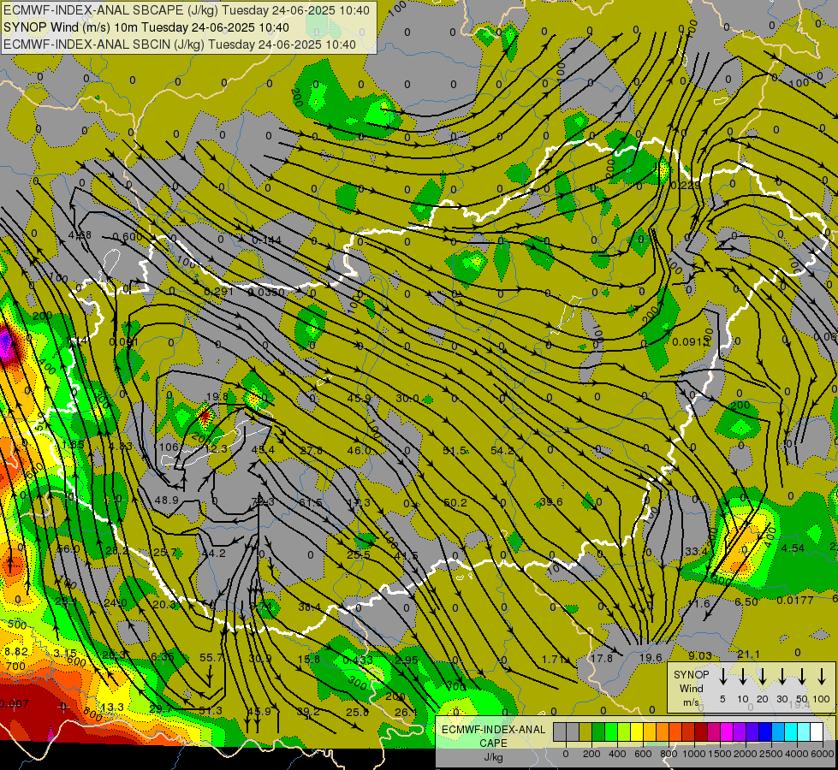Pick the dark green CAPE legend swatch
Viewport: 838px width, 770px height.
[598, 732]
